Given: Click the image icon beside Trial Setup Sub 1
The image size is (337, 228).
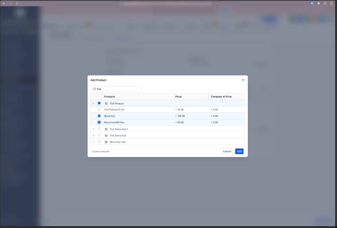Looking at the screenshot, I should pyautogui.click(x=106, y=129).
